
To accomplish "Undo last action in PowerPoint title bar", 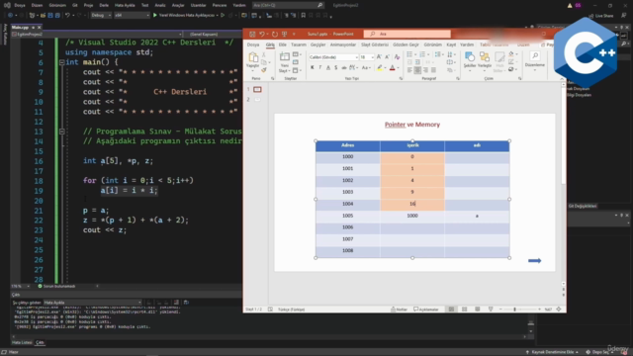I will 262,35.
